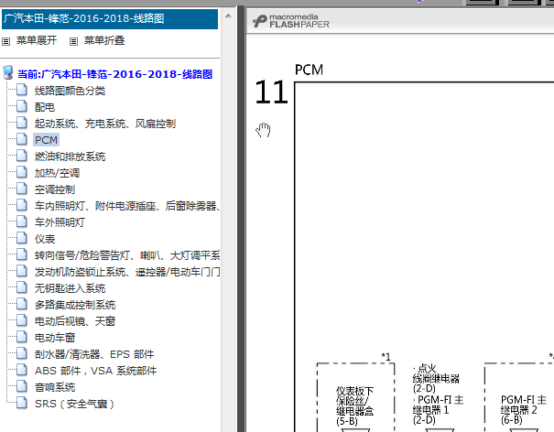Click the icon beside 菜单展开

pyautogui.click(x=6, y=42)
